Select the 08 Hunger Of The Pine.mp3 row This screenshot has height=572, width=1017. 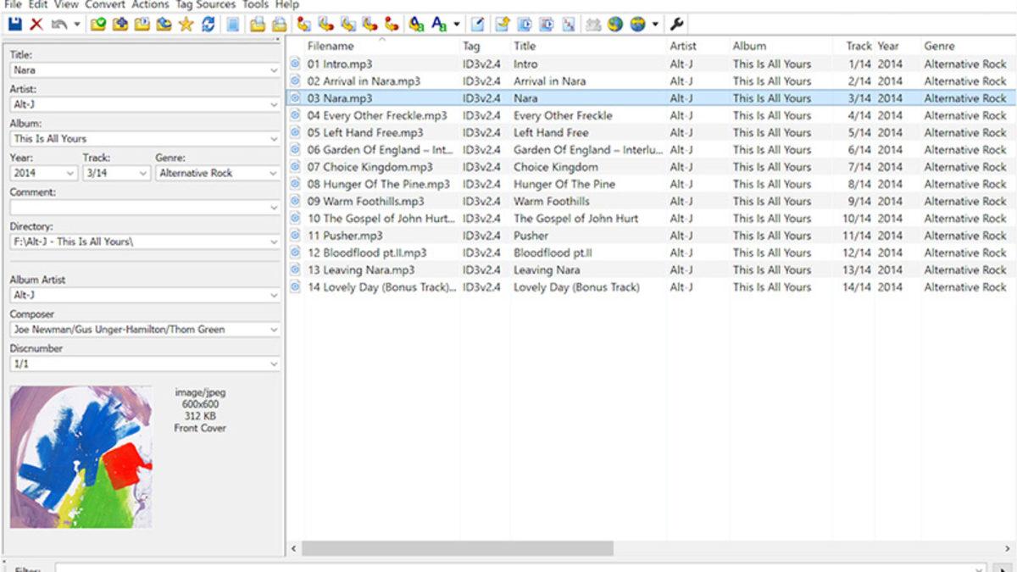pos(378,184)
